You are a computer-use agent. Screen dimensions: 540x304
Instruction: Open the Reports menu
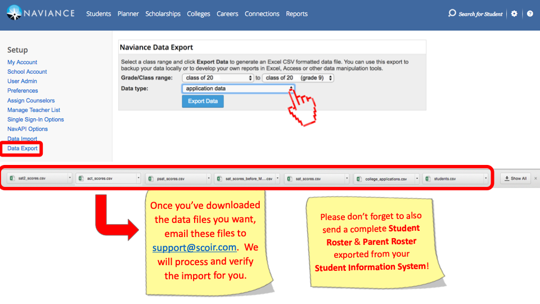[297, 14]
